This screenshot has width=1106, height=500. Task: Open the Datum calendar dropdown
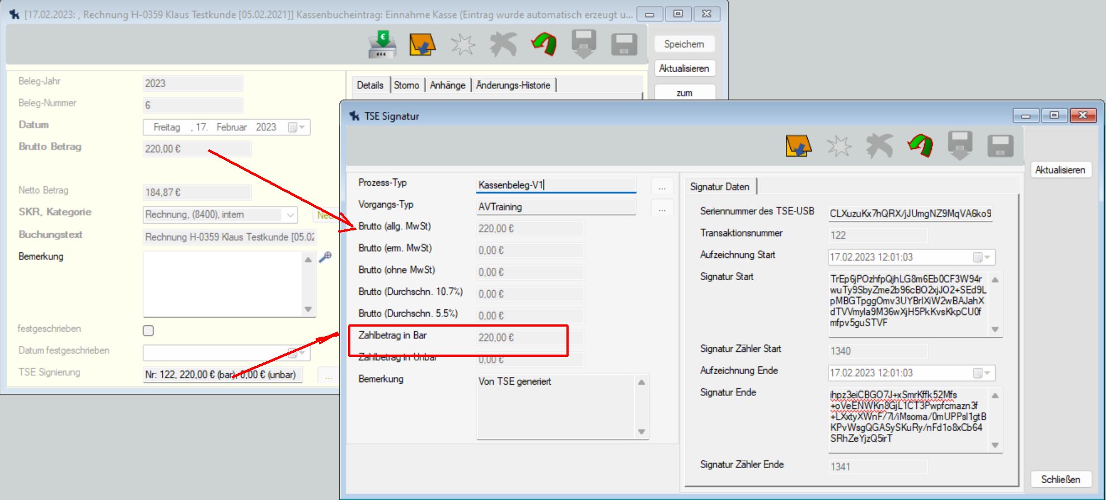297,128
